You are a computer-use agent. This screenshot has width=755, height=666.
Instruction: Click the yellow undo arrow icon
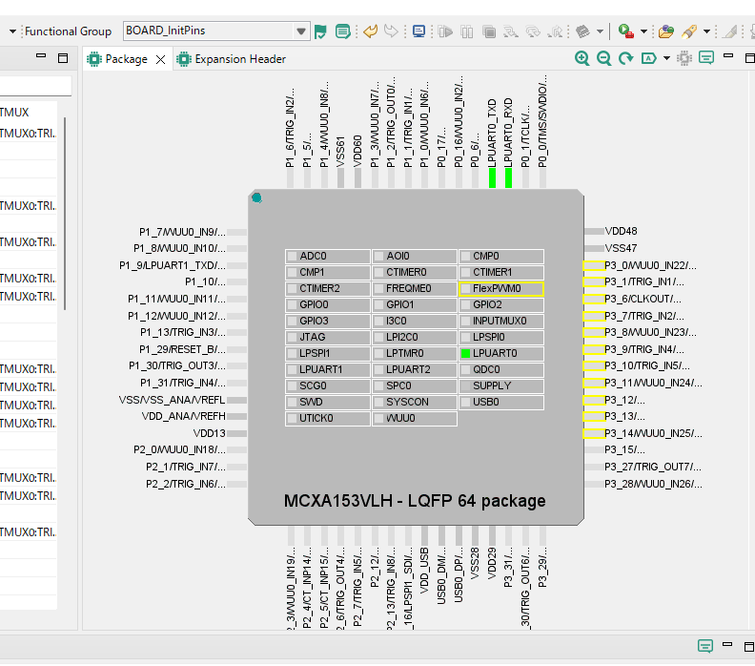pos(371,31)
